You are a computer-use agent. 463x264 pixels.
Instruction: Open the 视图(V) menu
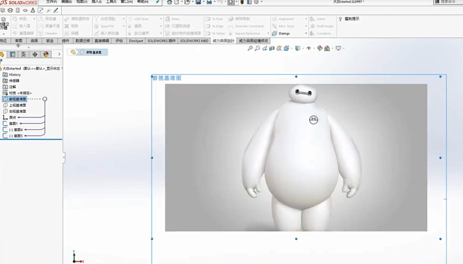coord(82,2)
